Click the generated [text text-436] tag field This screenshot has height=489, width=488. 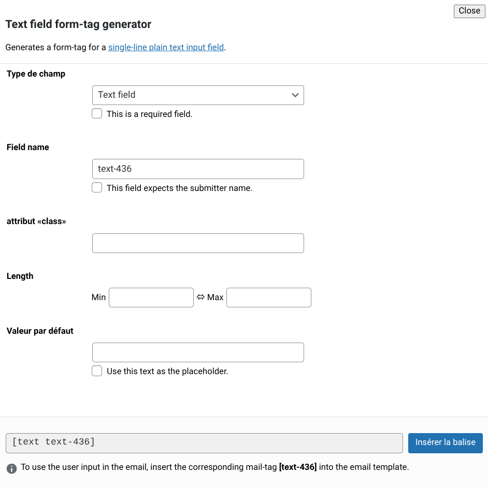(x=204, y=443)
